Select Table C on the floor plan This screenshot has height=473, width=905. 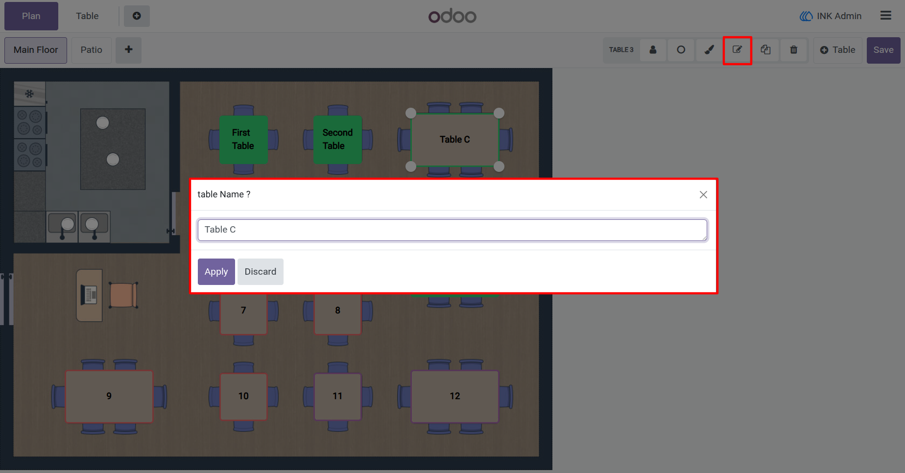click(x=455, y=140)
